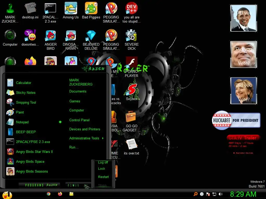Click the 8:29 AM clock
Screen dimensions: 266x199
[243, 194]
